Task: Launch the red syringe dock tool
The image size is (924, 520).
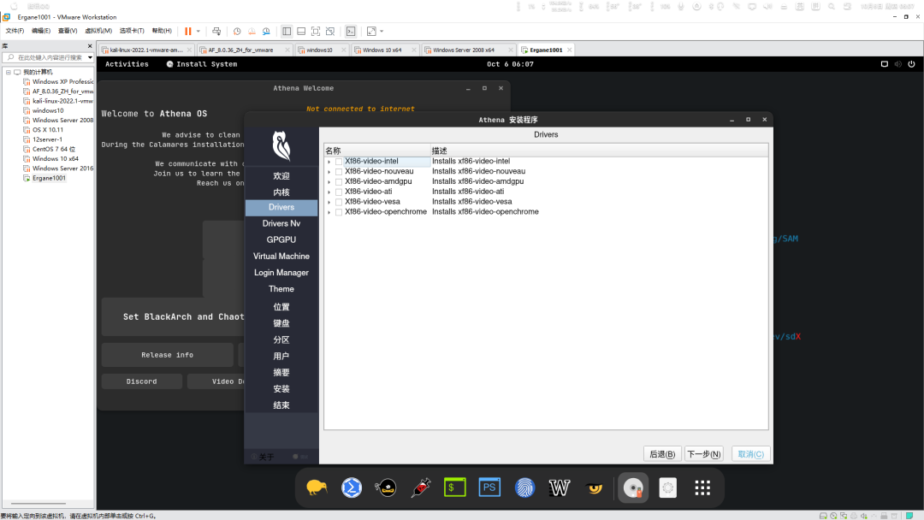Action: click(x=421, y=487)
